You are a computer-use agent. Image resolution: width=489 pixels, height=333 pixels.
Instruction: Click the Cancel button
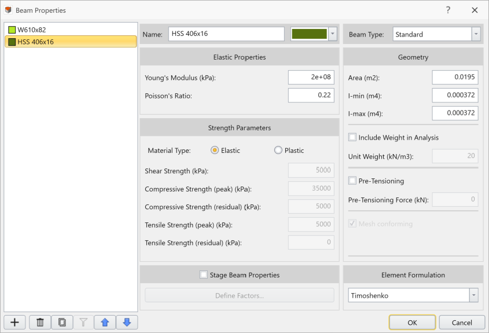tap(462, 323)
